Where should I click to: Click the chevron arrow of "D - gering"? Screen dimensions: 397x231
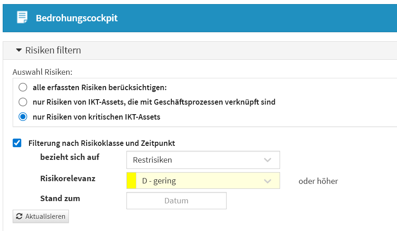[267, 181]
